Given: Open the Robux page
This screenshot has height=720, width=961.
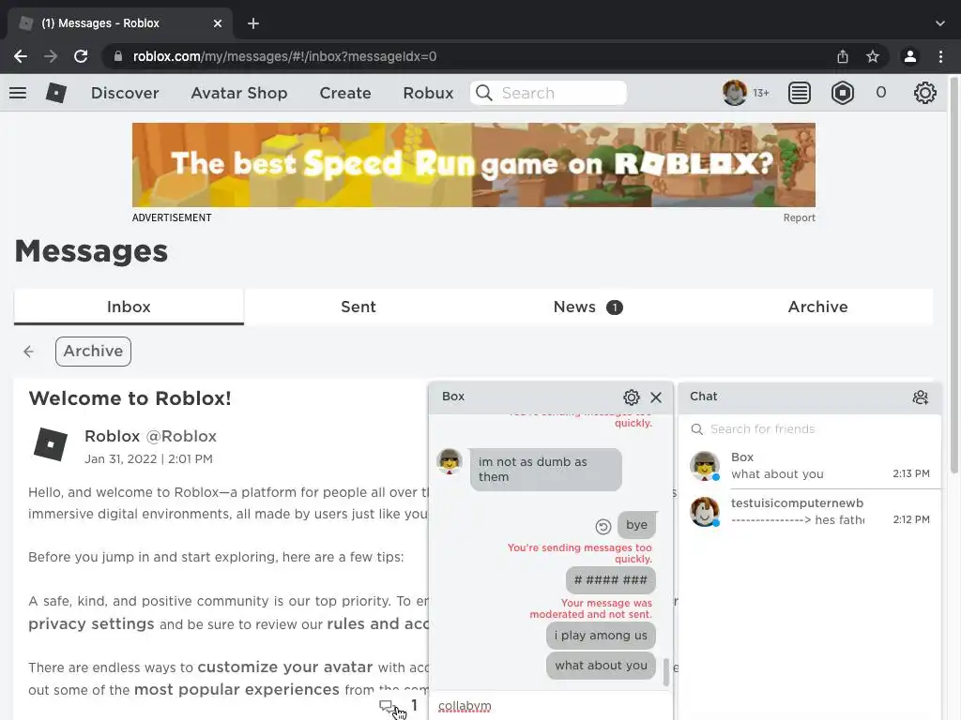Looking at the screenshot, I should point(428,93).
